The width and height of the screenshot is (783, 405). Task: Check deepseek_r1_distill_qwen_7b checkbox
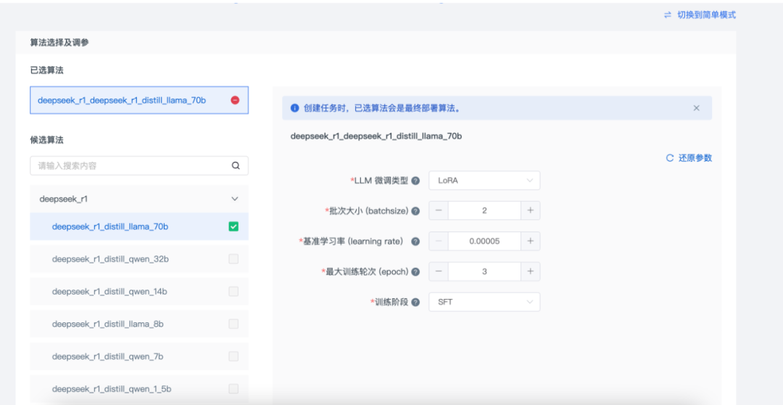(x=233, y=356)
